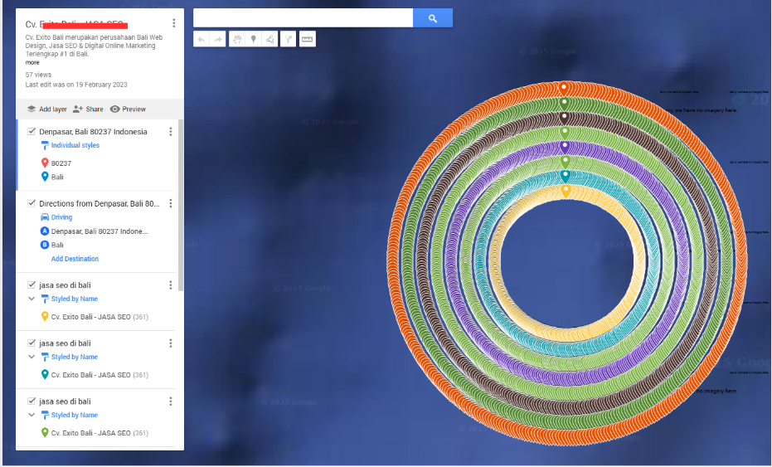Open the map title three-dot menu
The width and height of the screenshot is (772, 467).
pyautogui.click(x=173, y=23)
